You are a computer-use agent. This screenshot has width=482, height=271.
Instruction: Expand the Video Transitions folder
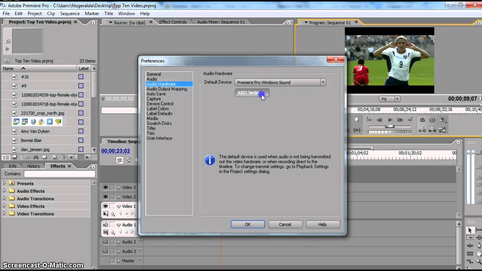point(5,213)
